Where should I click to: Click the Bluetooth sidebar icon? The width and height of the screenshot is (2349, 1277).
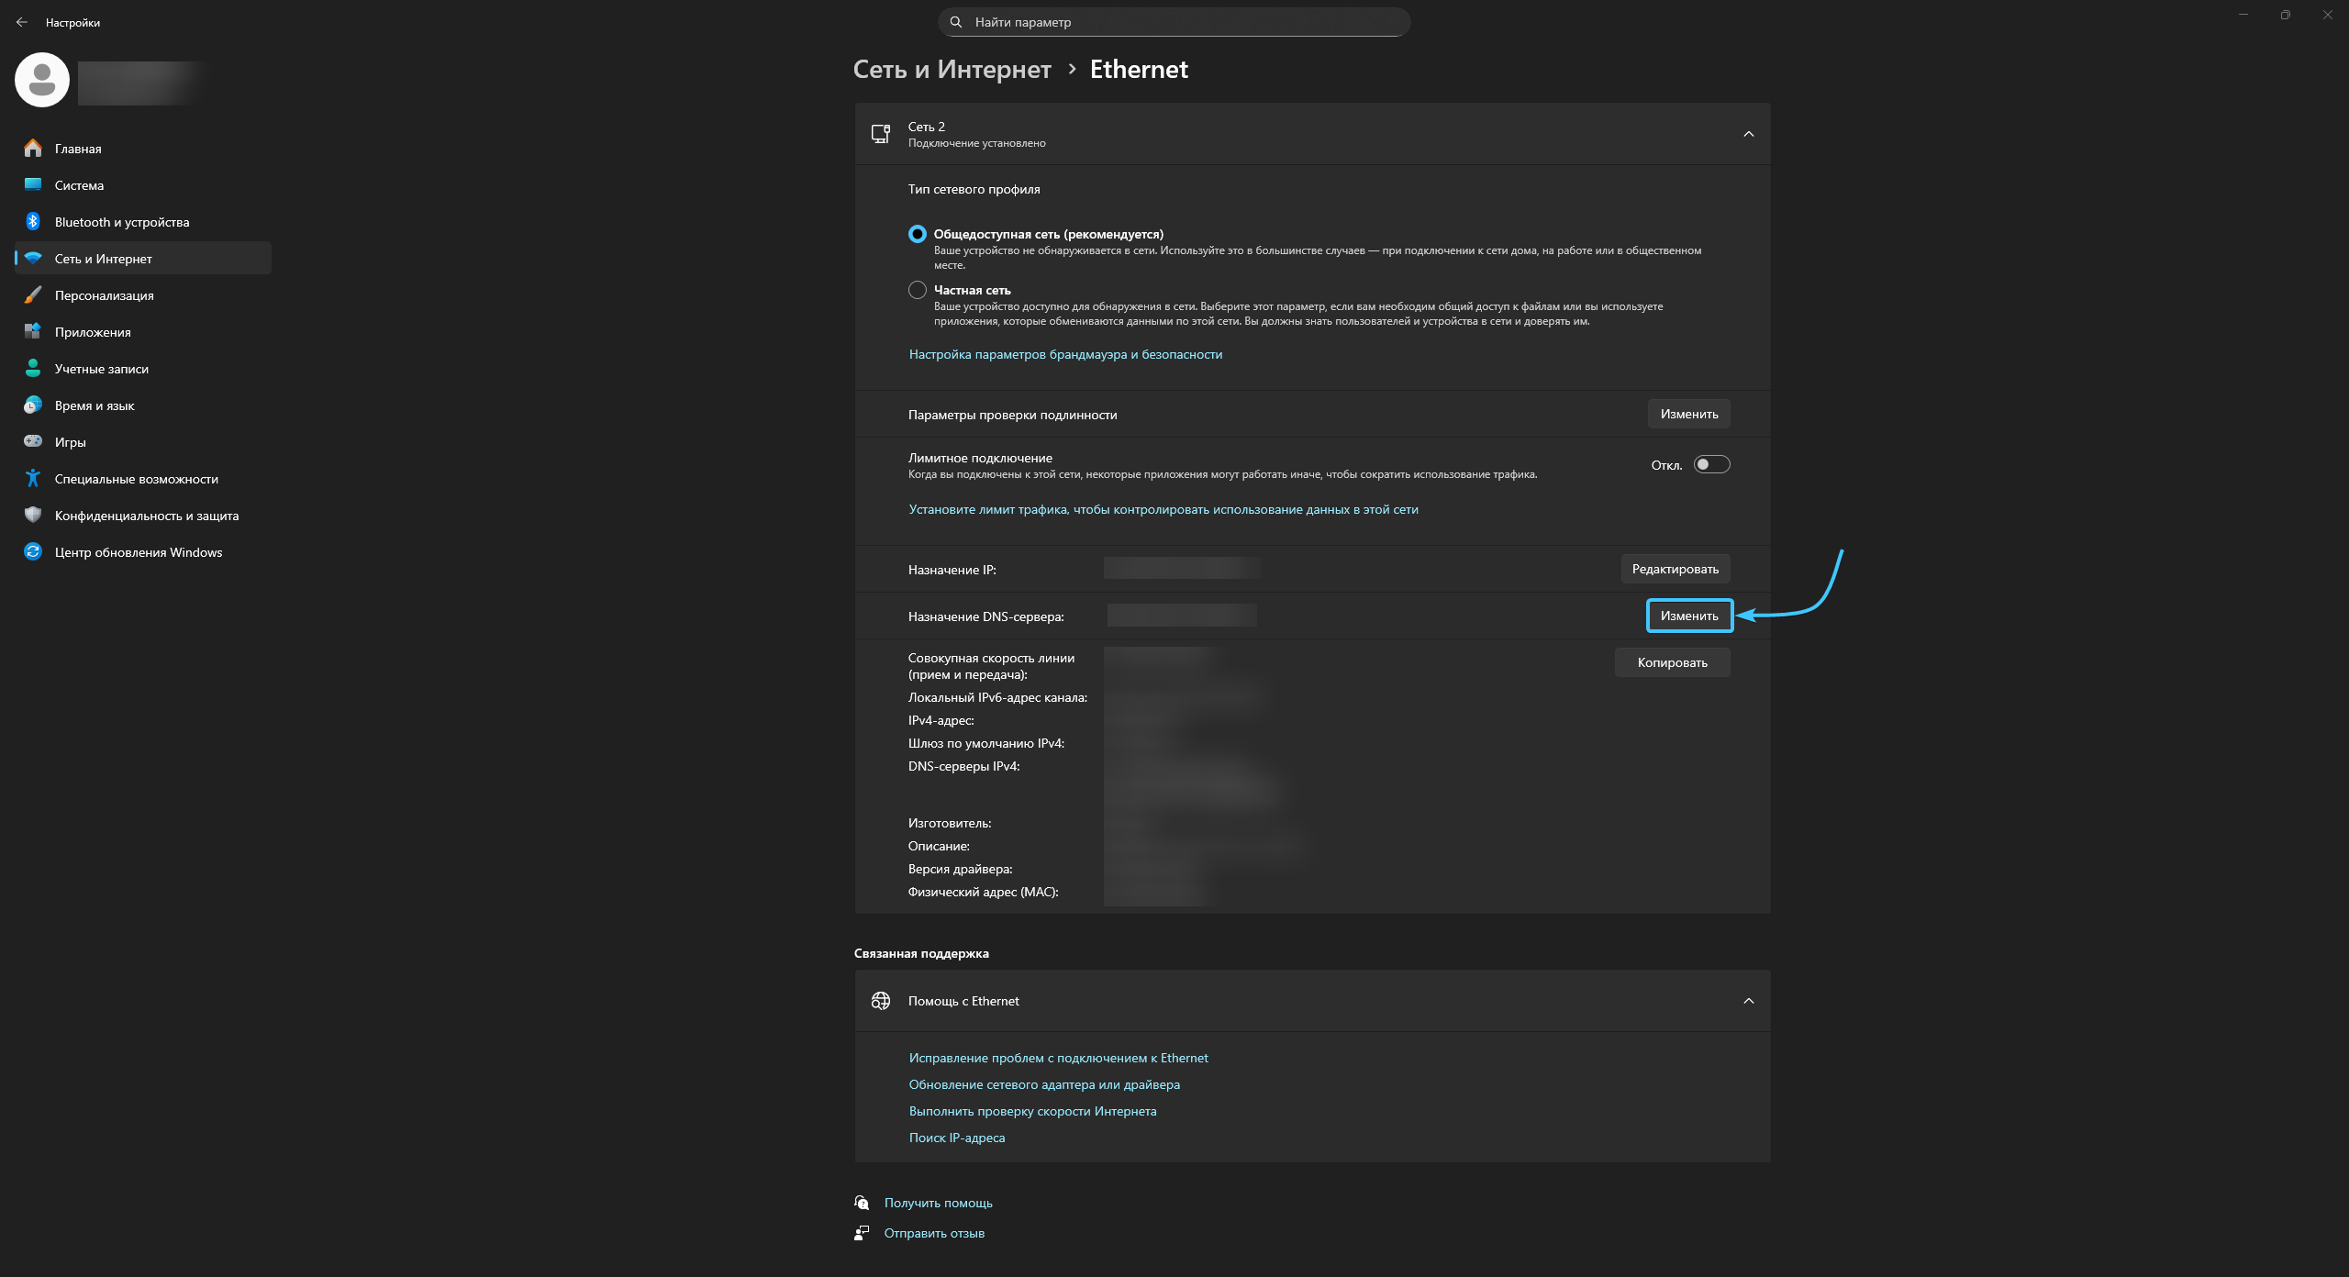click(x=33, y=221)
